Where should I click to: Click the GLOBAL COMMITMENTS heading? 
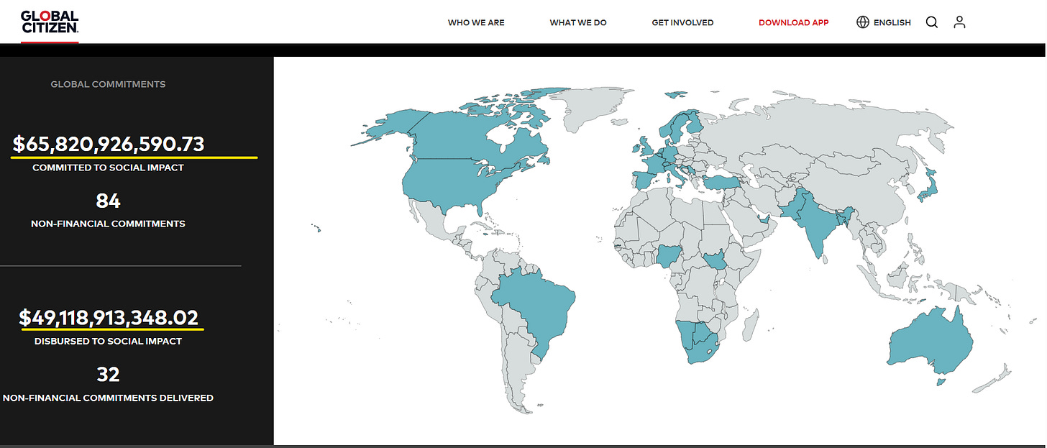point(108,84)
